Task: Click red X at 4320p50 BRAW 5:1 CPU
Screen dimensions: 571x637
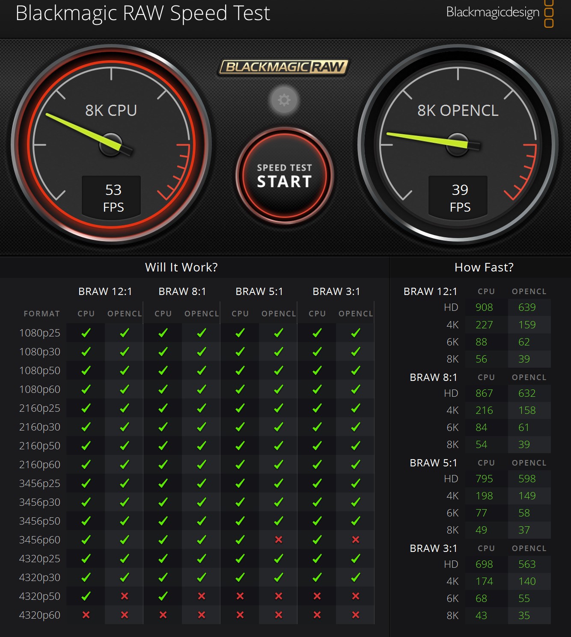Action: (x=240, y=596)
